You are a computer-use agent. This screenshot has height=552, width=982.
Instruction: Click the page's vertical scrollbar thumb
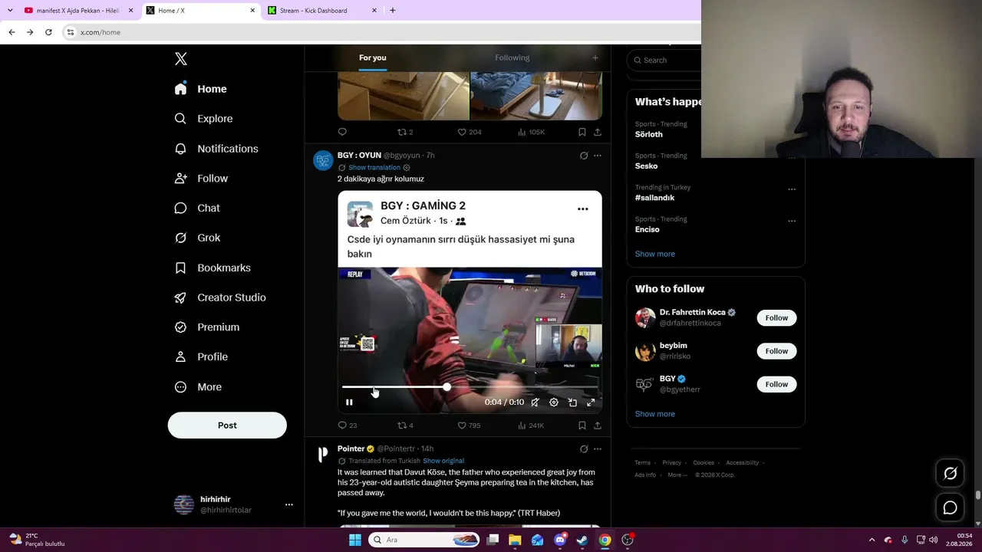point(977,496)
